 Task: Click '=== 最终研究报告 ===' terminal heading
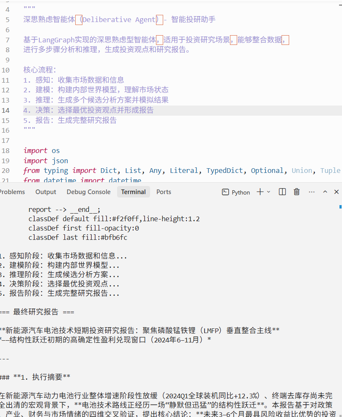tap(37, 311)
